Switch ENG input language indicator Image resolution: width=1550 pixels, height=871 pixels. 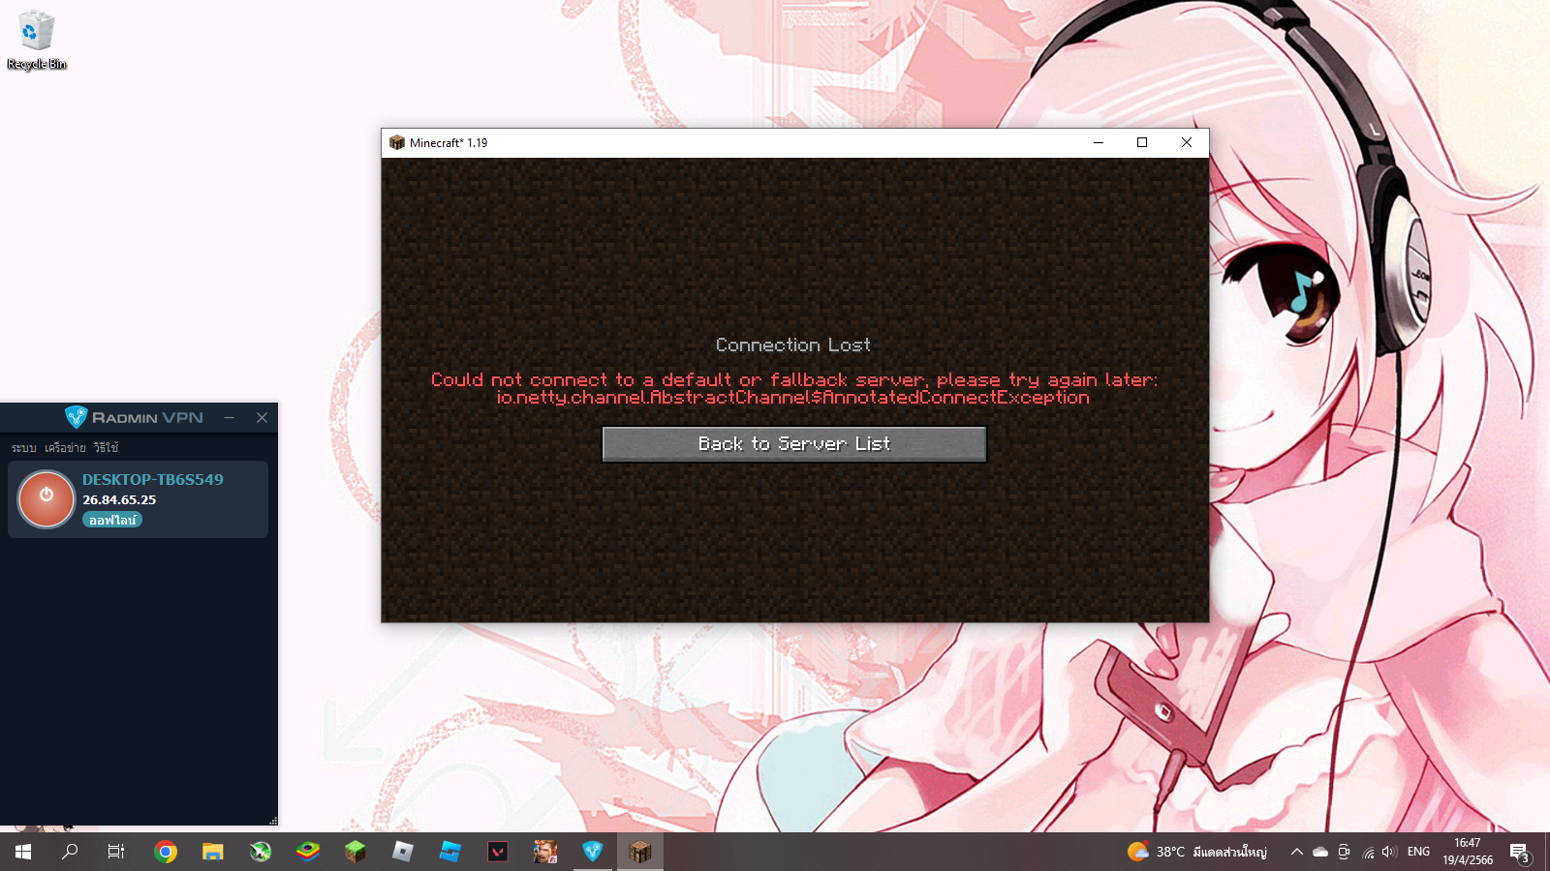click(1418, 852)
